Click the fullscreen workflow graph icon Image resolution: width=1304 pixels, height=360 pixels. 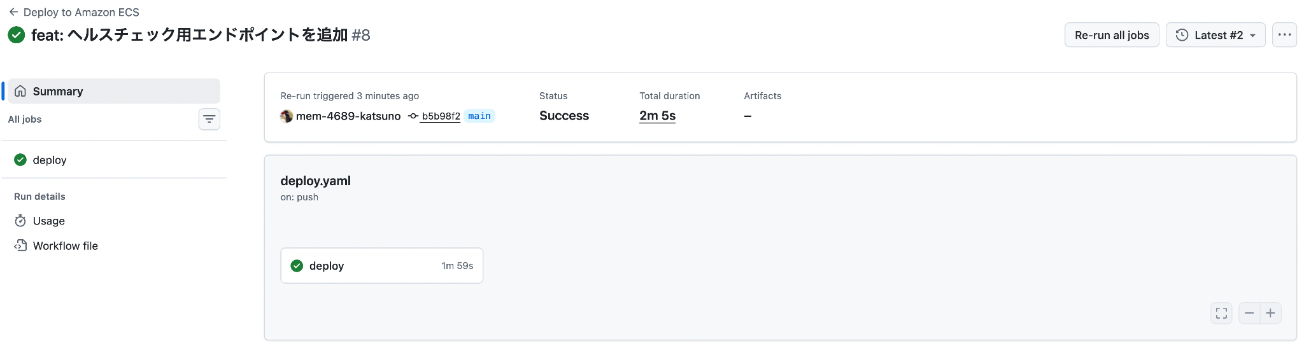(x=1221, y=313)
